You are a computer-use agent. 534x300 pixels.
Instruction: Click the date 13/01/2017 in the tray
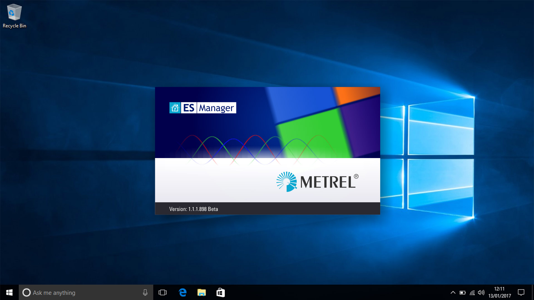500,296
